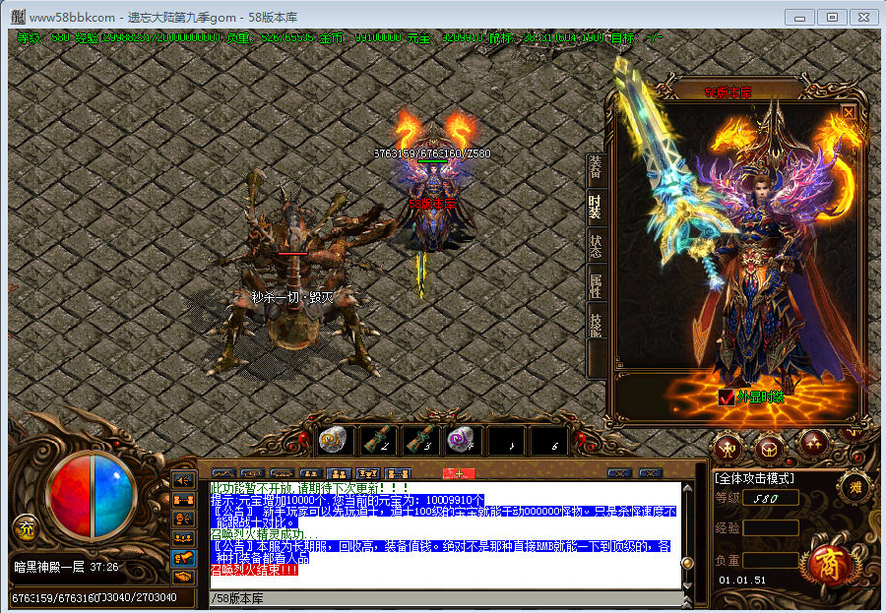Click the 负重 weight bar
This screenshot has height=613, width=886.
click(771, 560)
